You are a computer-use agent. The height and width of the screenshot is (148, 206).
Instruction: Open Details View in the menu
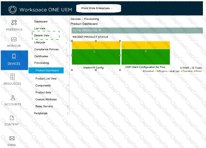coord(42,36)
